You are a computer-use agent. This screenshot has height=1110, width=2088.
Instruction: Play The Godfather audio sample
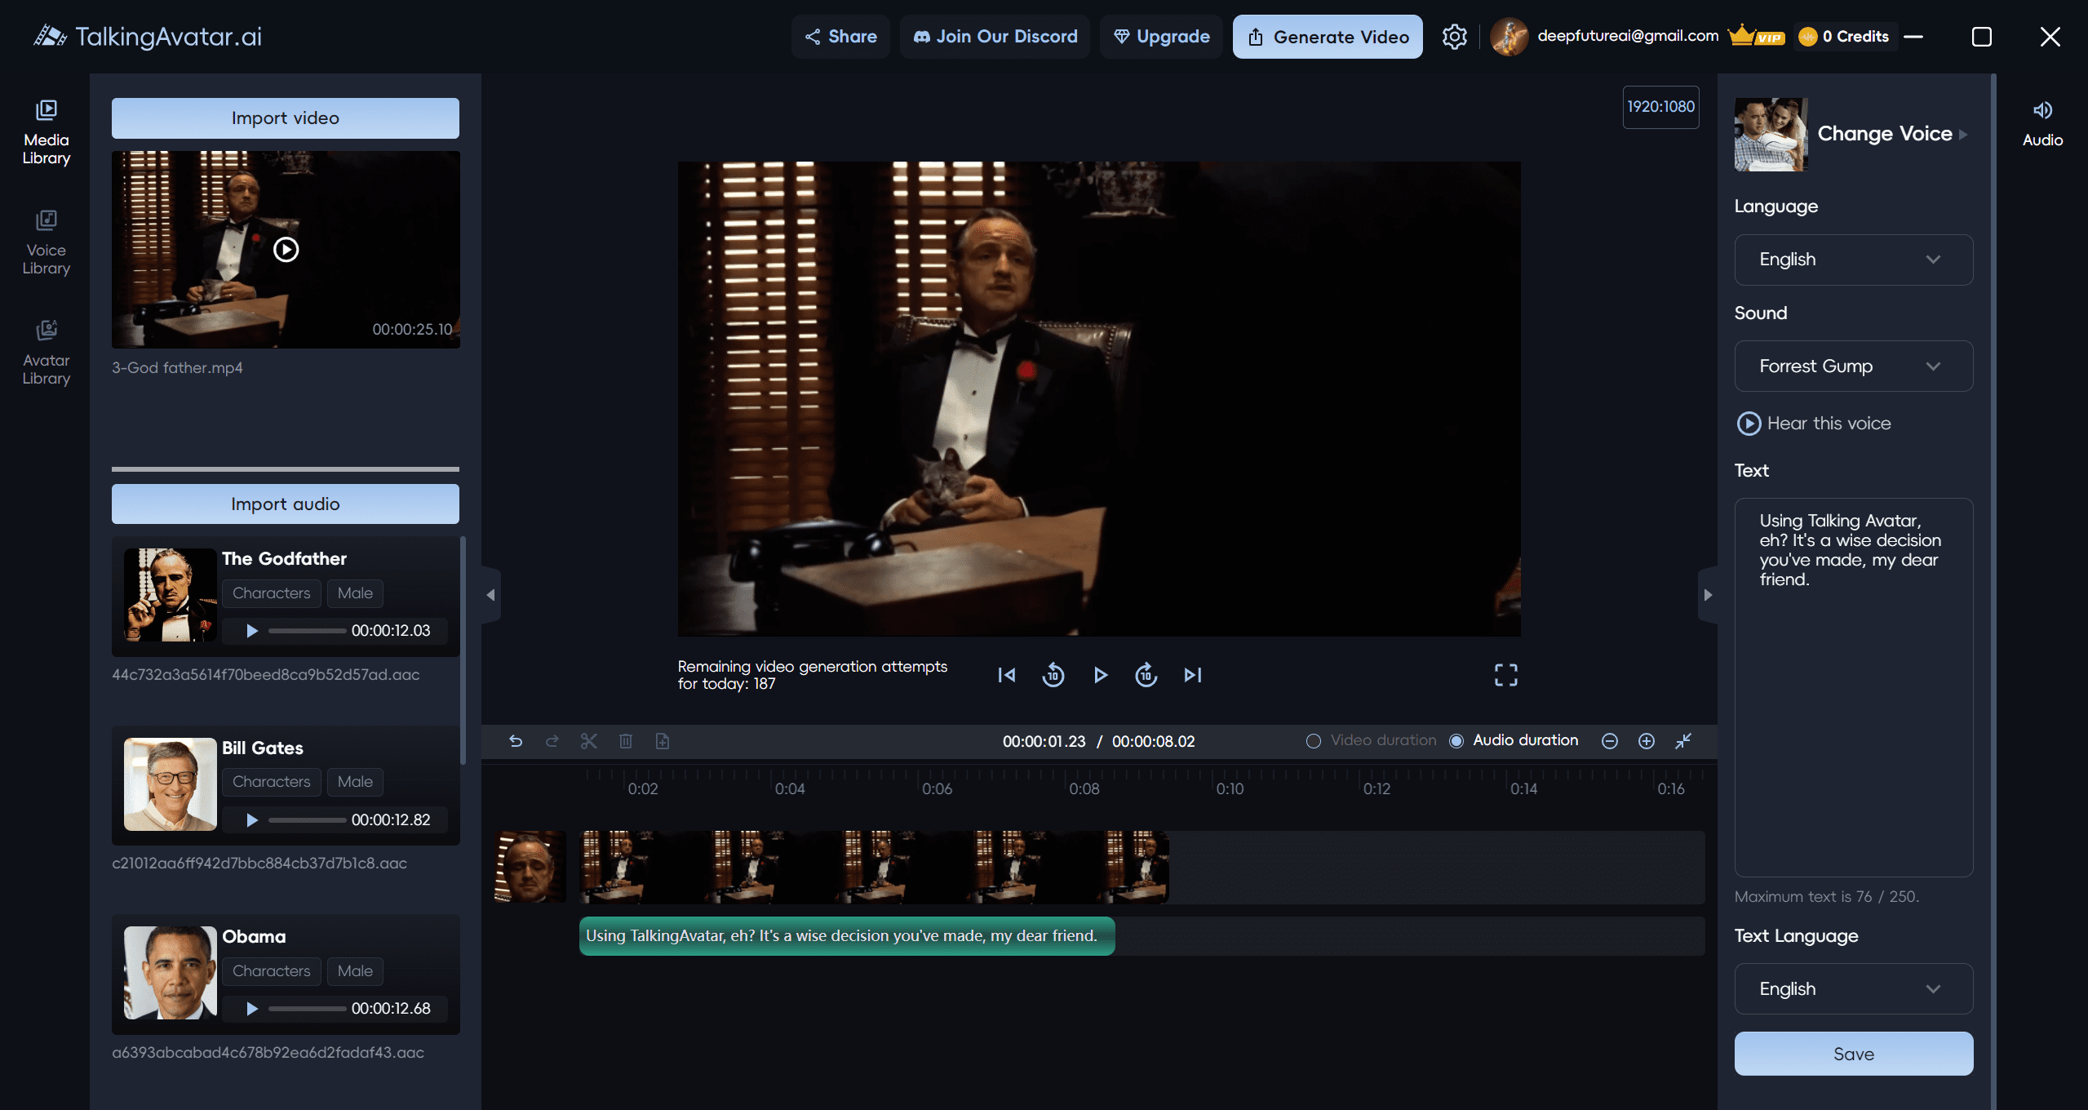click(252, 631)
